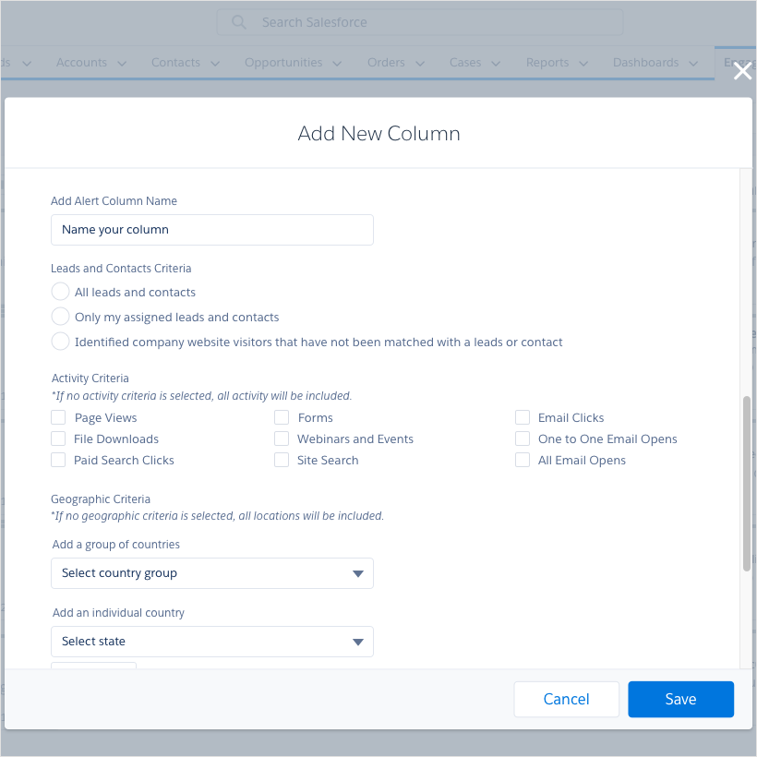Click the Save button
Viewport: 757px width, 757px height.
(x=680, y=699)
